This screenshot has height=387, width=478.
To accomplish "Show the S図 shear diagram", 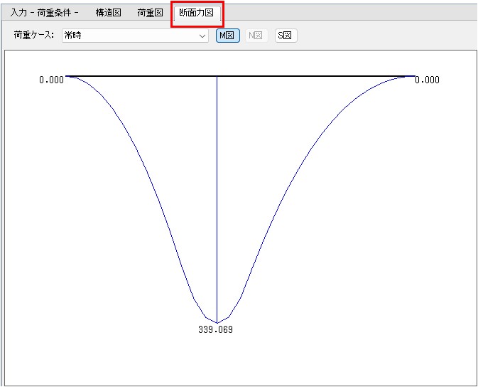I will [x=286, y=36].
